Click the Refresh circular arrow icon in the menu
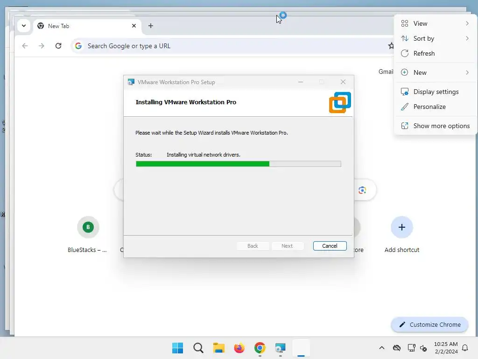Screen dimensions: 478x359 pyautogui.click(x=405, y=53)
